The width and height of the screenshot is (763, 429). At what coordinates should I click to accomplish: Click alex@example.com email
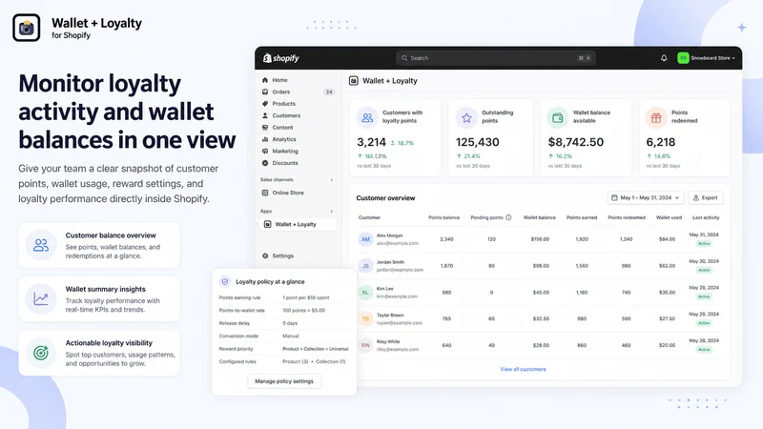click(x=398, y=243)
